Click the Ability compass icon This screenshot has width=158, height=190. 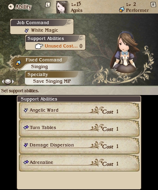coord(11,7)
